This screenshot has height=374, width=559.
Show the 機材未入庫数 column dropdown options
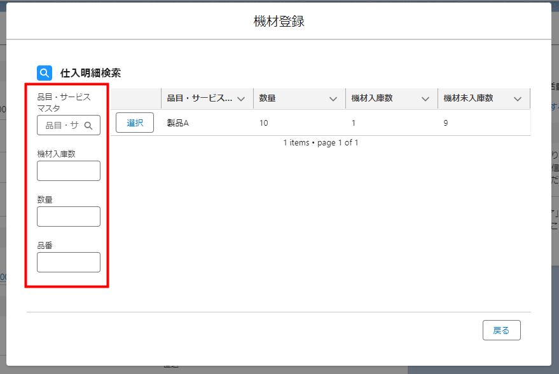518,99
